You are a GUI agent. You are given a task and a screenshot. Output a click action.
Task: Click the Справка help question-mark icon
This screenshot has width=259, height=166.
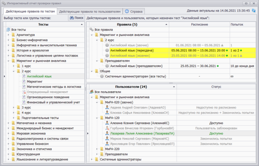127,12
